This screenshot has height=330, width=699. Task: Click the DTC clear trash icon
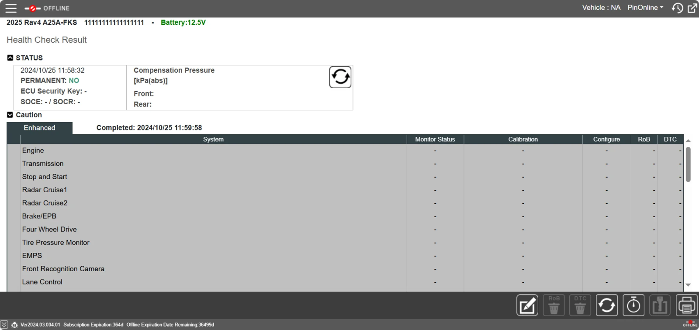[x=580, y=305]
